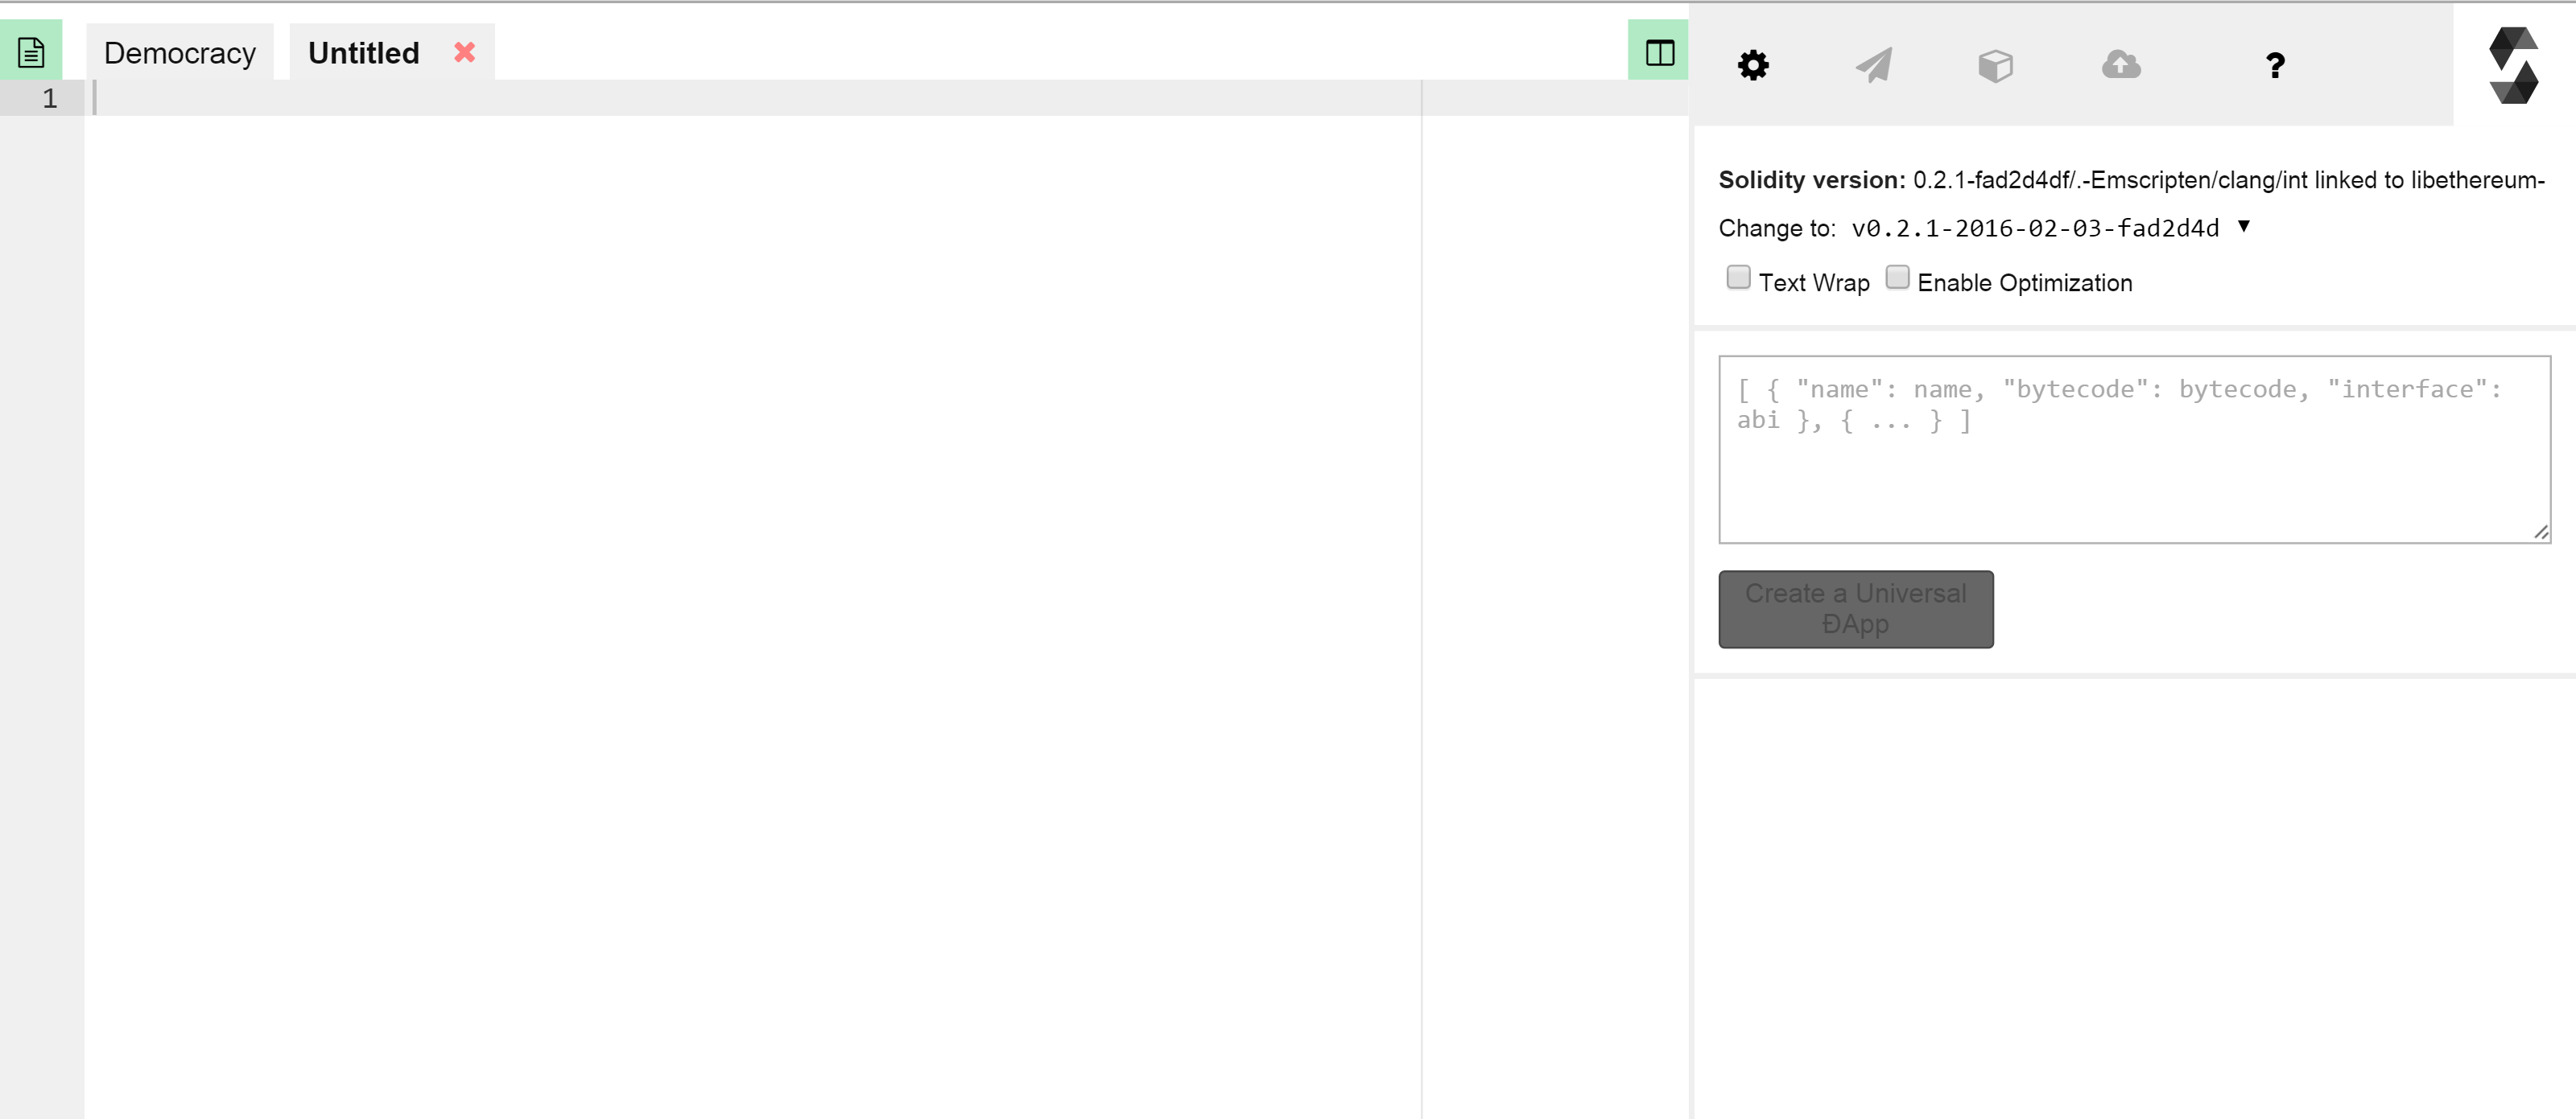Open the Settings gear tab

1752,66
